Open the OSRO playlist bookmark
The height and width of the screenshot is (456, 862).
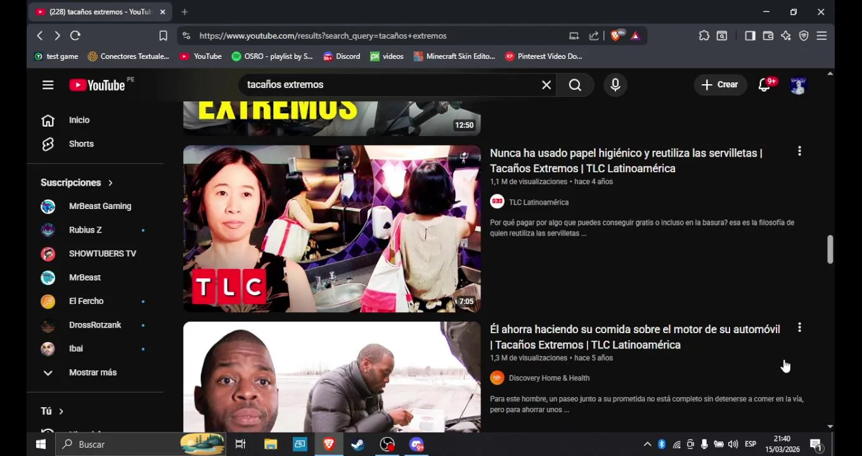pyautogui.click(x=272, y=56)
